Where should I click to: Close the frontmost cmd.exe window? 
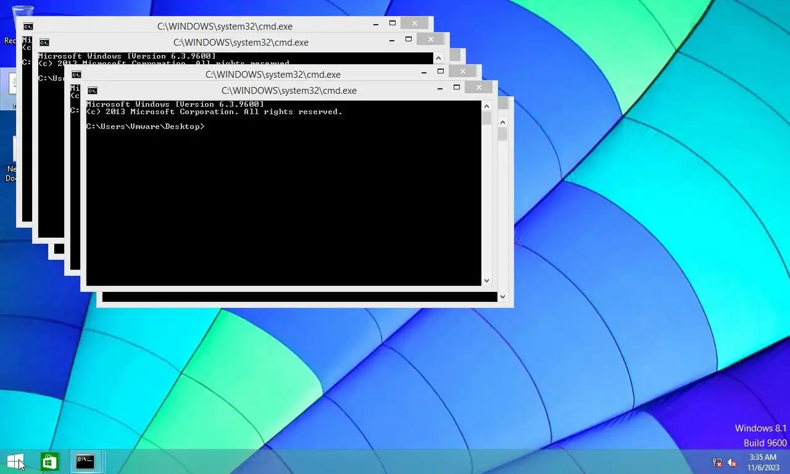(479, 88)
